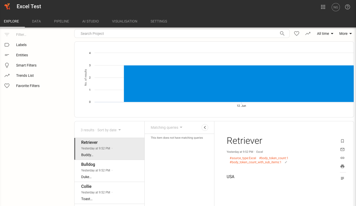
Task: Edit tags with the pencil icon
Action: (x=286, y=162)
